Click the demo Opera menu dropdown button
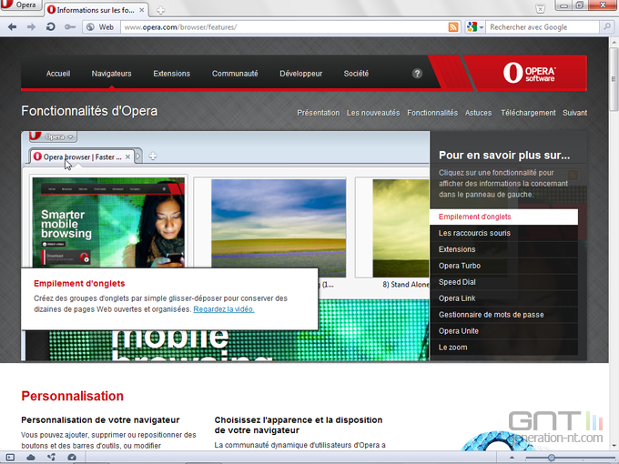Image resolution: width=619 pixels, height=464 pixels. tap(54, 136)
